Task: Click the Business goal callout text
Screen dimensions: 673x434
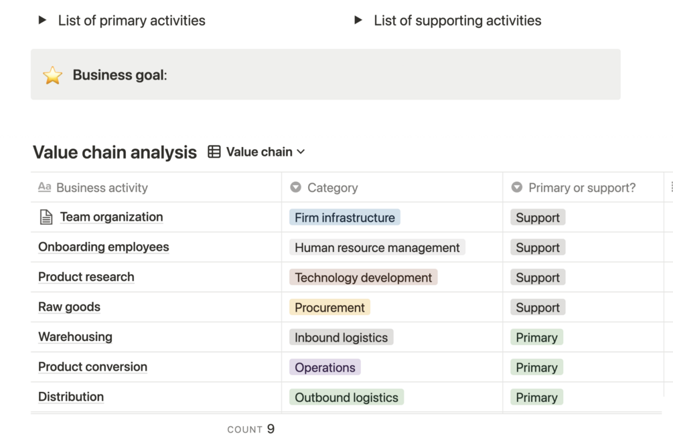Action: click(x=119, y=75)
